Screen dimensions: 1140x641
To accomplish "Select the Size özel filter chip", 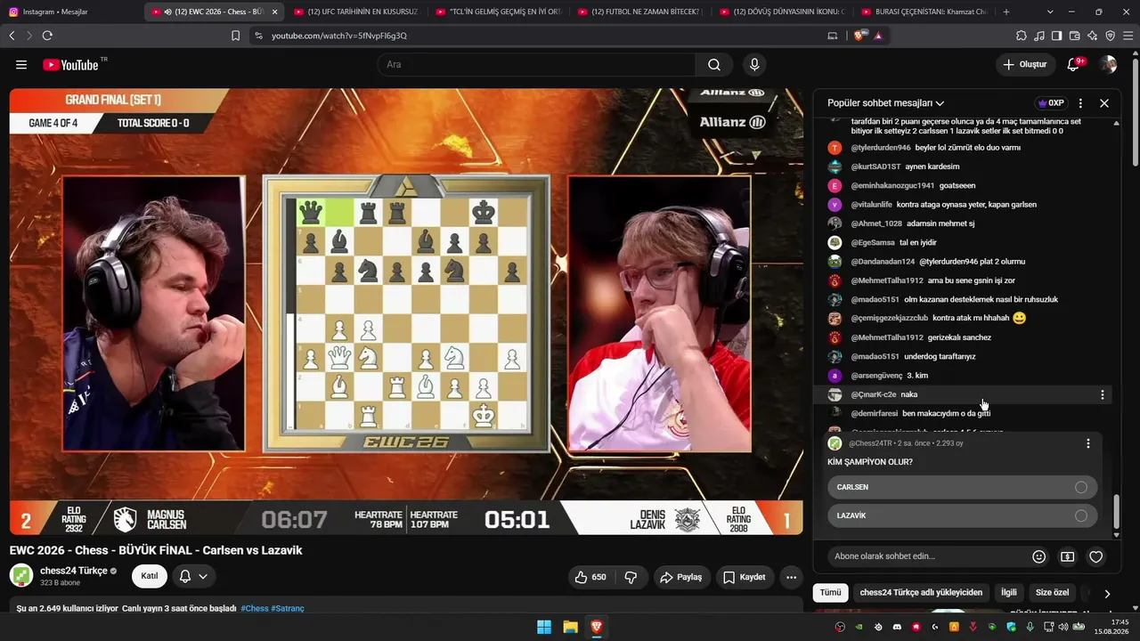I will (x=1052, y=593).
